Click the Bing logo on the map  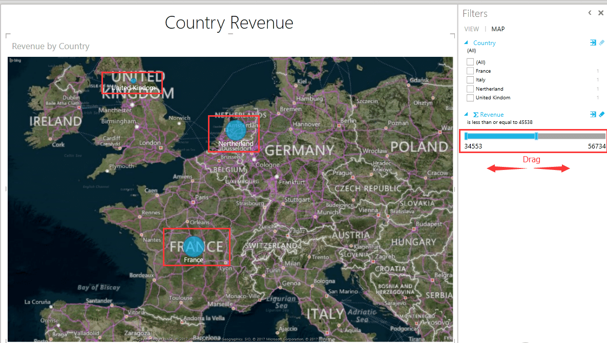15,60
